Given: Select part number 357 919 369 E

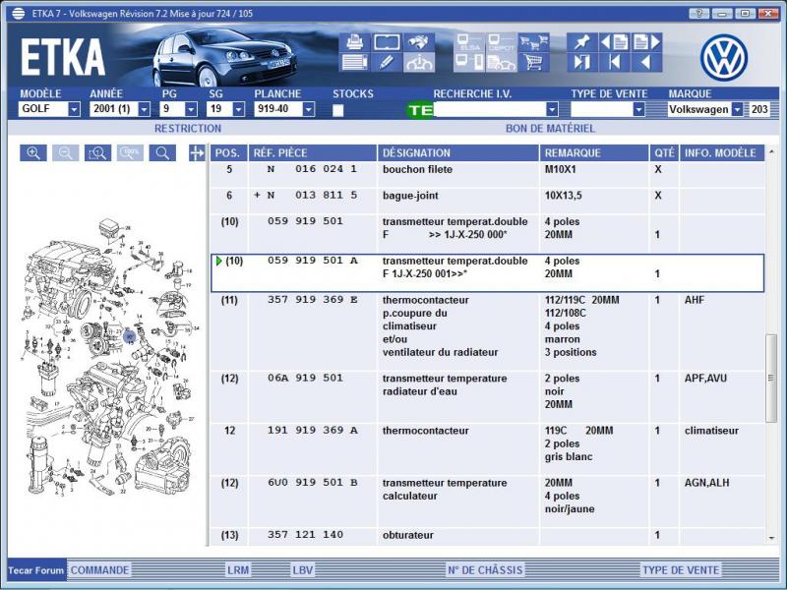Looking at the screenshot, I should pyautogui.click(x=313, y=300).
